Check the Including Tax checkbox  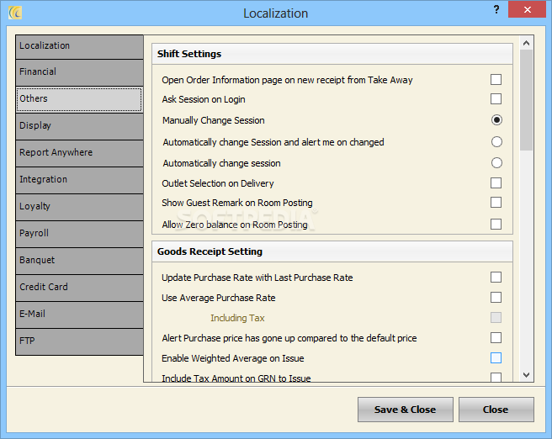[496, 318]
